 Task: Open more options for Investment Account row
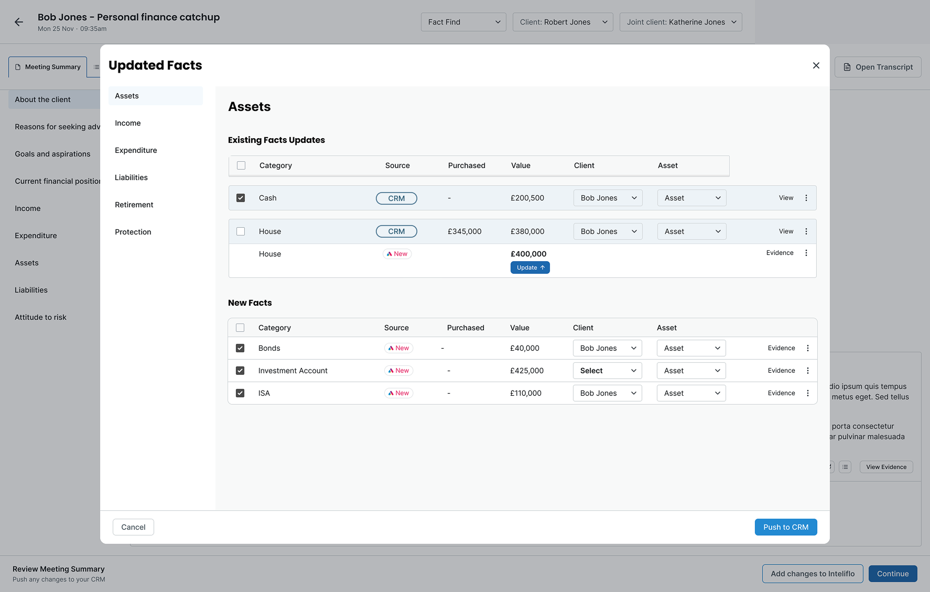[x=808, y=371]
